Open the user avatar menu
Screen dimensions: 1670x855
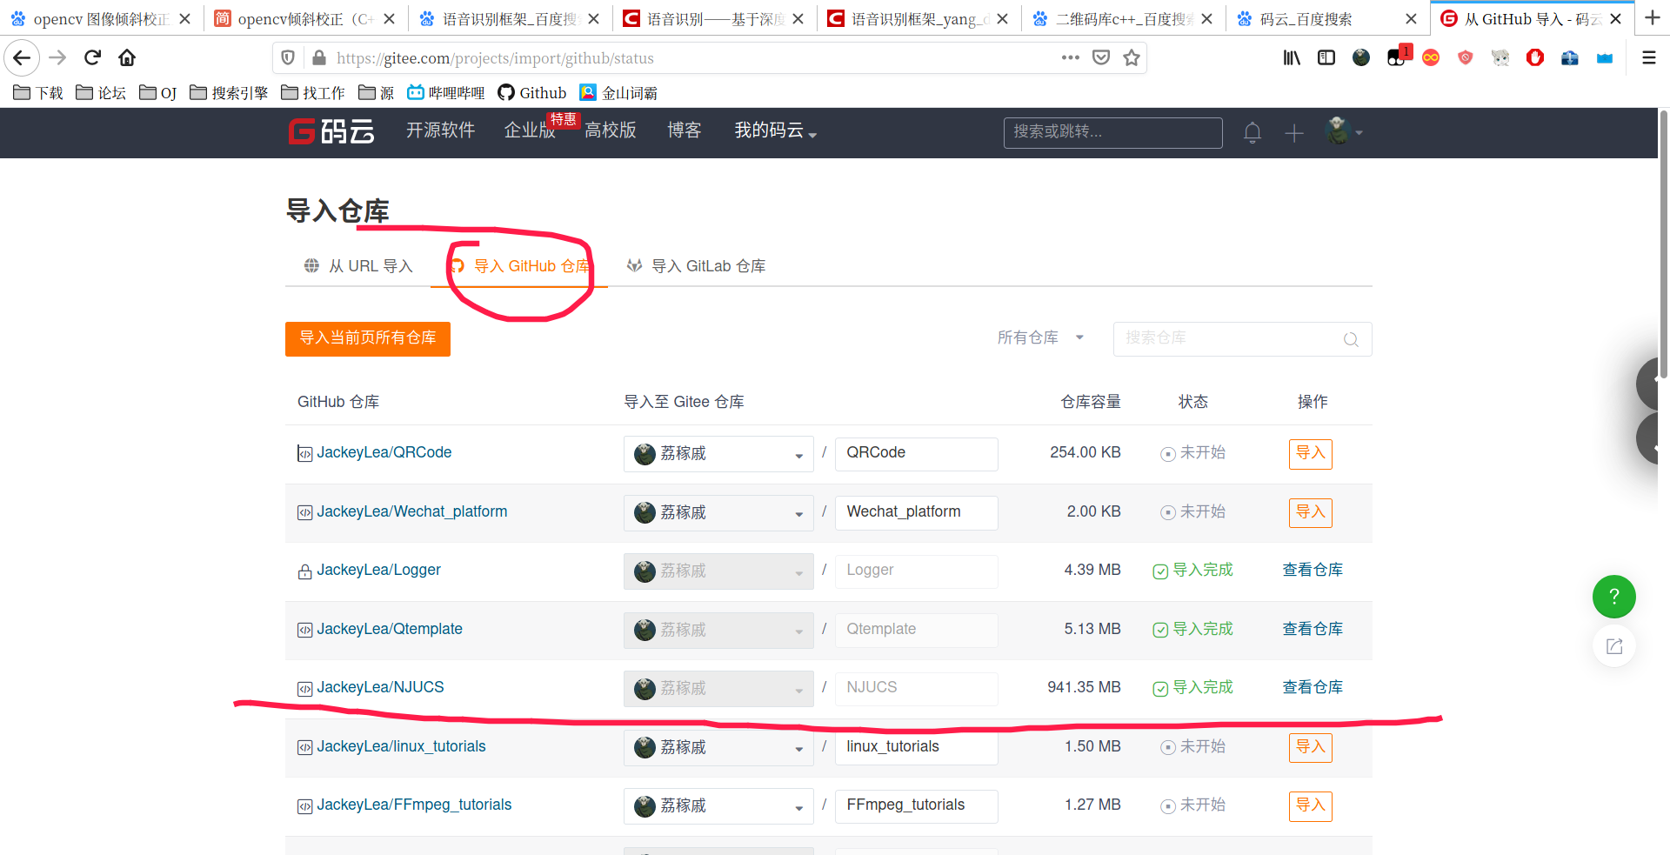point(1344,131)
